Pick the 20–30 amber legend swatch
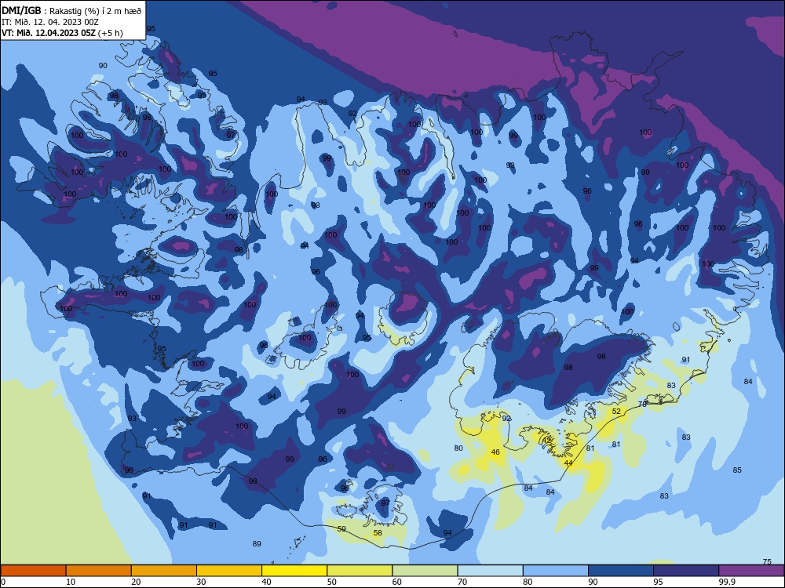Screen dimensions: 785x588 point(164,571)
